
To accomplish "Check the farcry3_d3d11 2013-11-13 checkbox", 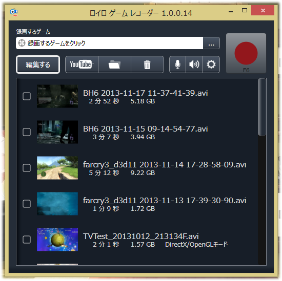I will [27, 204].
